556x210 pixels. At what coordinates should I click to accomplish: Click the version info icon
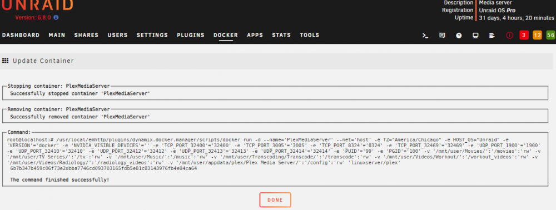[x=56, y=17]
